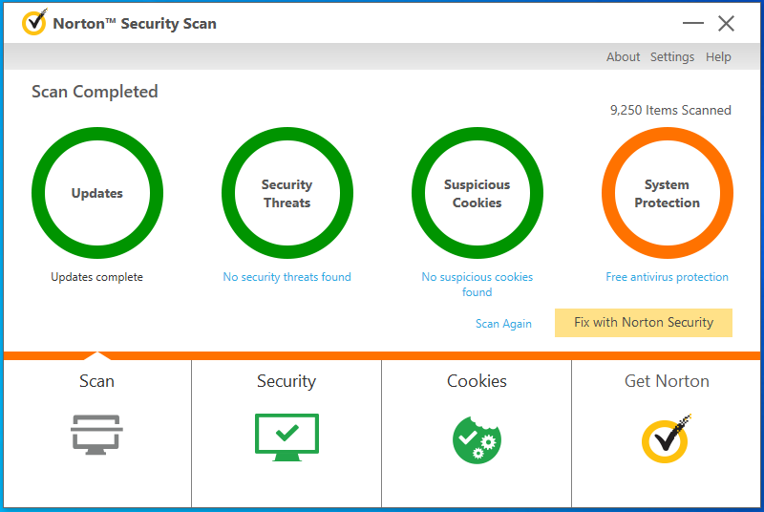This screenshot has width=764, height=512.
Task: Open the Free antivirus protection link
Action: pos(667,277)
